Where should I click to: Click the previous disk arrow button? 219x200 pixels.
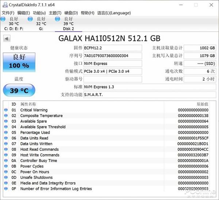click(7, 39)
